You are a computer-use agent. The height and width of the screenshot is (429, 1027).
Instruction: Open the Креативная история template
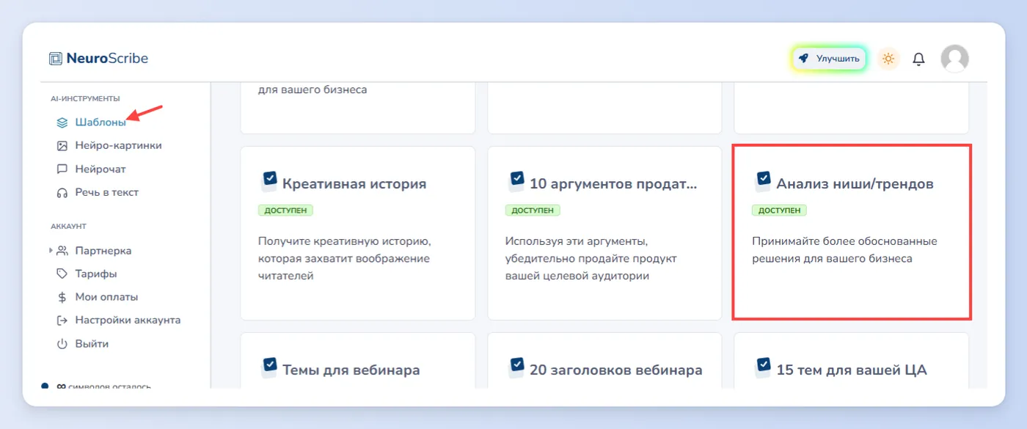click(x=357, y=233)
